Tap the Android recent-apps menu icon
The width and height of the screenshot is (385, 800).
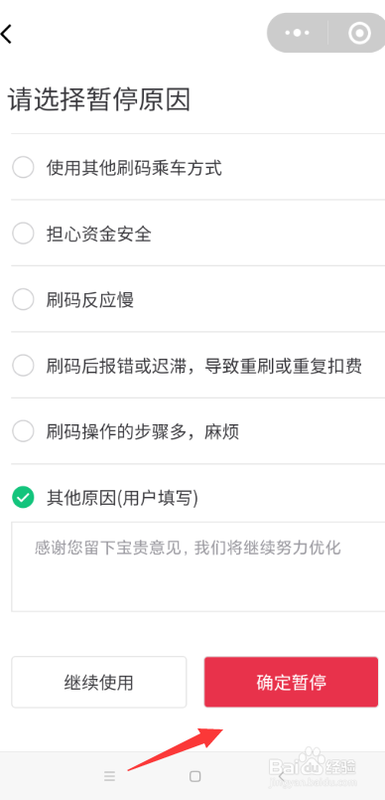pos(109,776)
